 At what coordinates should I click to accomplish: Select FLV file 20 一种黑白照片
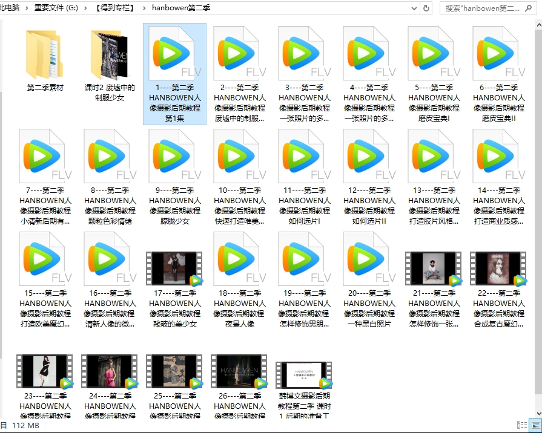[x=369, y=261]
